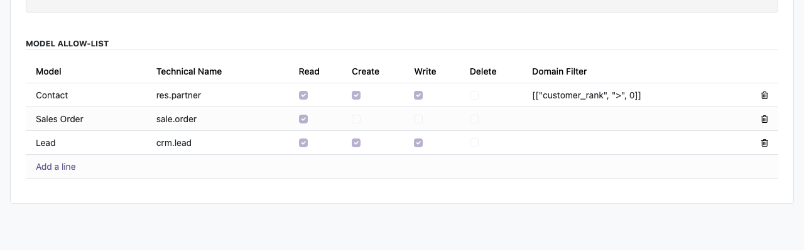Delete the Contact row with trash icon

point(764,95)
